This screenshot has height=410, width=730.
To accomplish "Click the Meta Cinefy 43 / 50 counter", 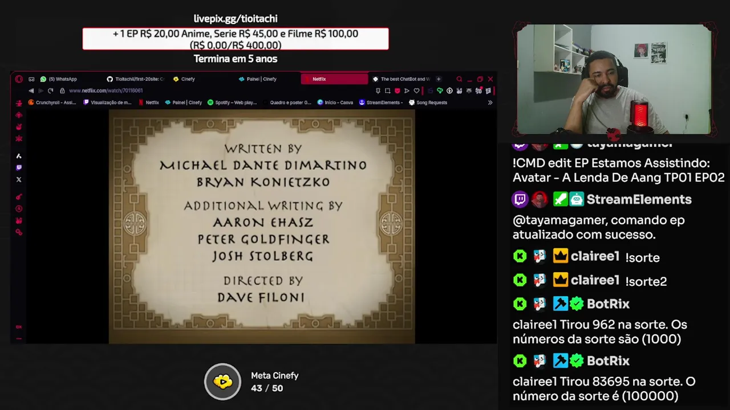I will [267, 388].
